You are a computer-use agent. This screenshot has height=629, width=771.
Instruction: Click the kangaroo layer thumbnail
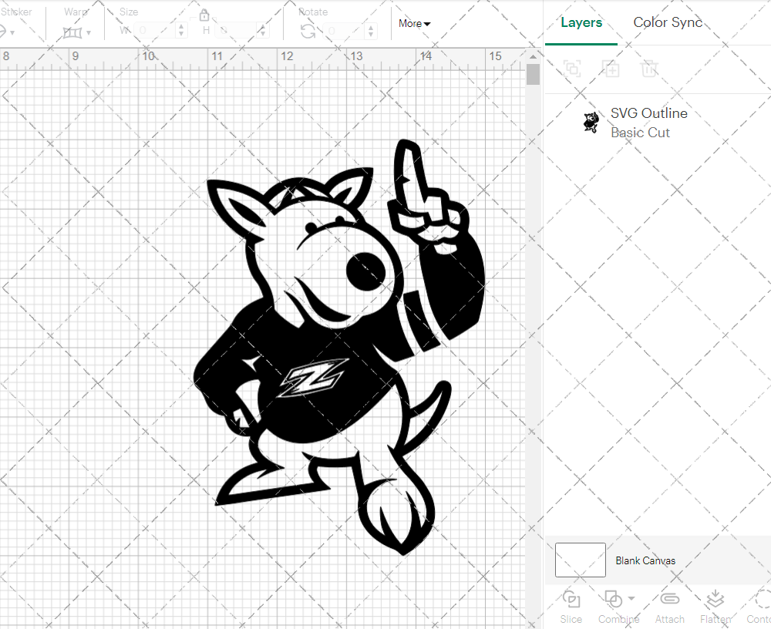click(591, 122)
